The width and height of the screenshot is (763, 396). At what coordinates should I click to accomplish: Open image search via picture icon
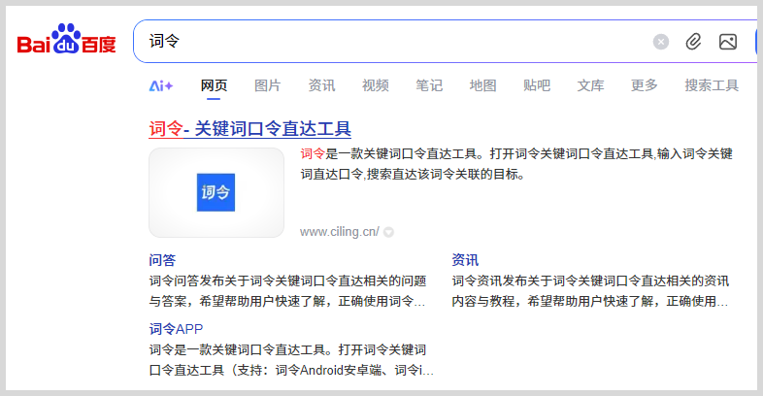click(727, 42)
